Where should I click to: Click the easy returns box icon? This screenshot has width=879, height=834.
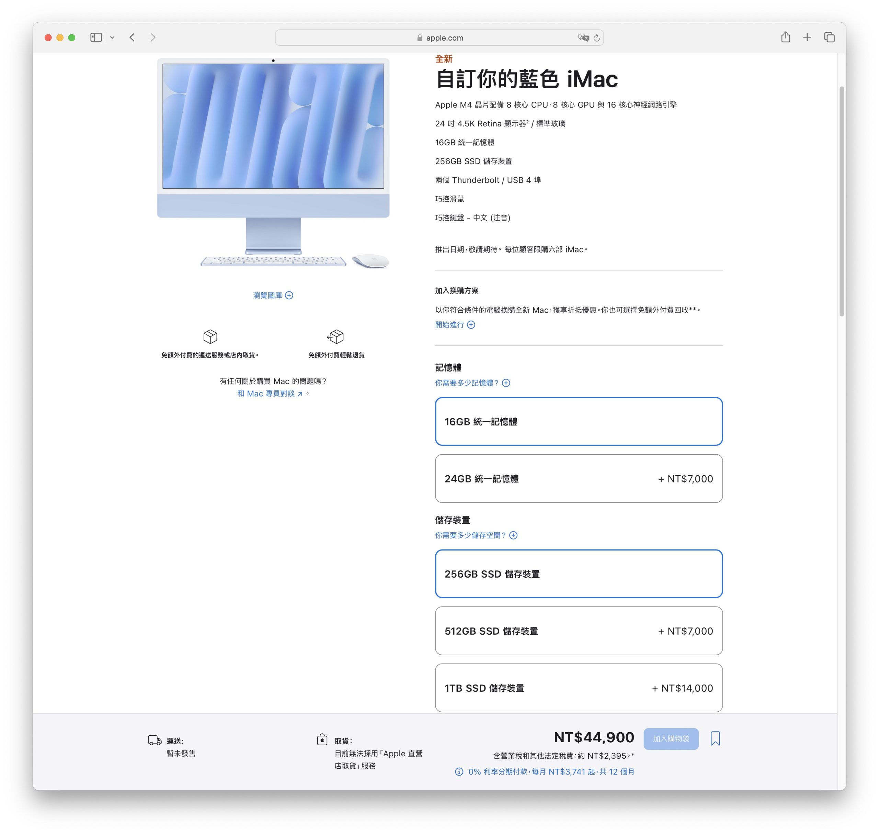335,336
